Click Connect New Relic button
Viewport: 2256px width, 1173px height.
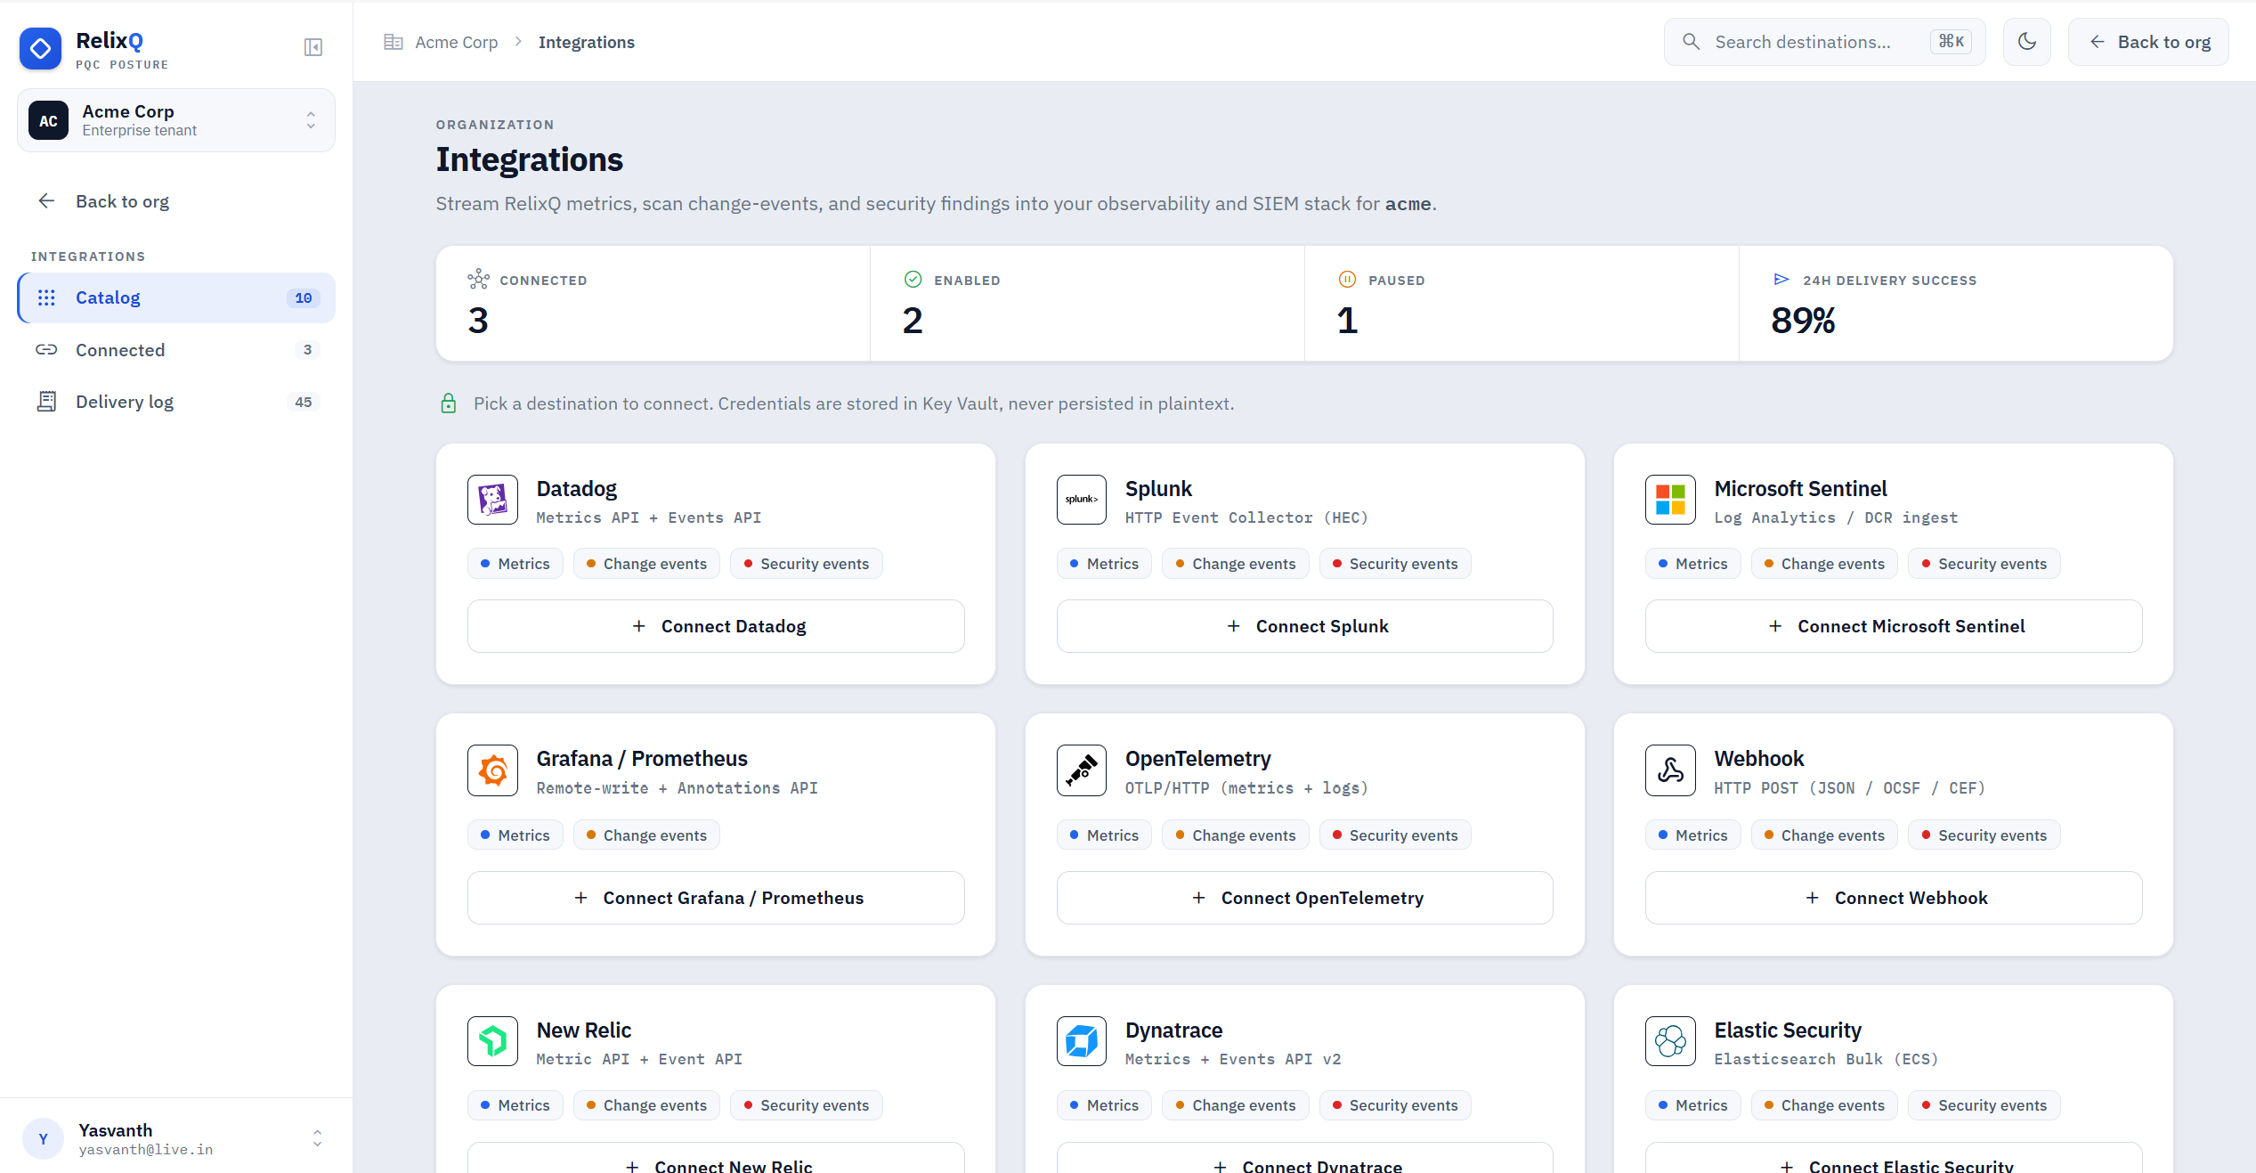tap(716, 1160)
